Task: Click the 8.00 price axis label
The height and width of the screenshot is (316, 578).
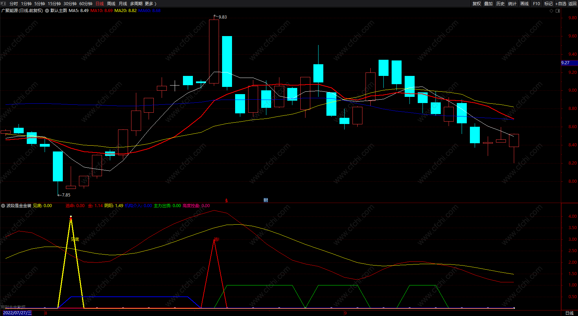Action: tap(573, 181)
